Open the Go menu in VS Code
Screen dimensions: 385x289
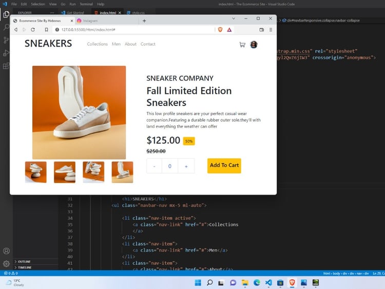pyautogui.click(x=63, y=4)
